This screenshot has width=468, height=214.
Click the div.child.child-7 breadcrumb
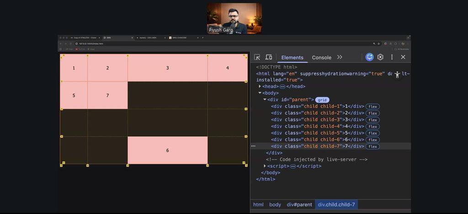pyautogui.click(x=336, y=204)
